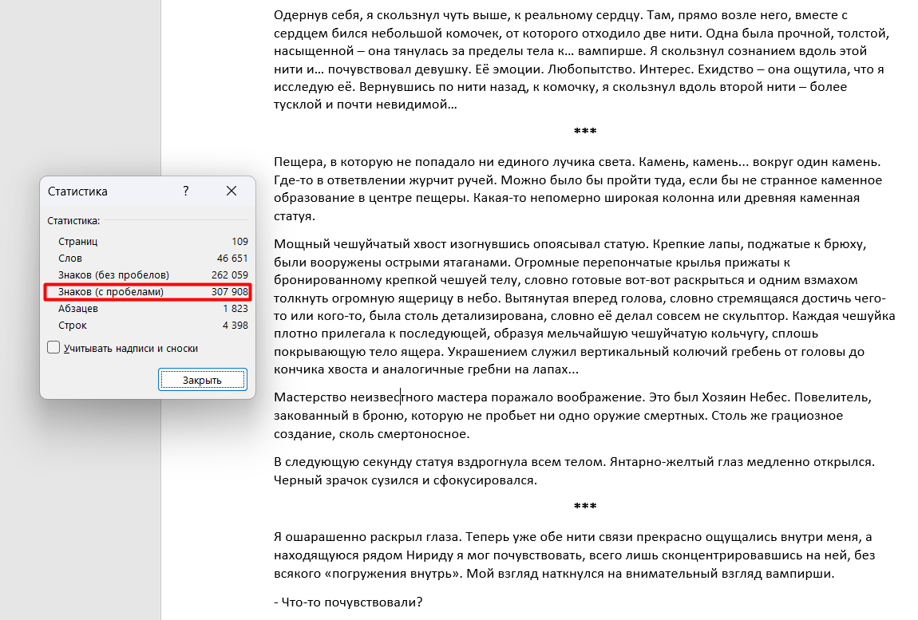Select the Абзацев row showing 1 823
Image resolution: width=918 pixels, height=620 pixels.
point(152,309)
